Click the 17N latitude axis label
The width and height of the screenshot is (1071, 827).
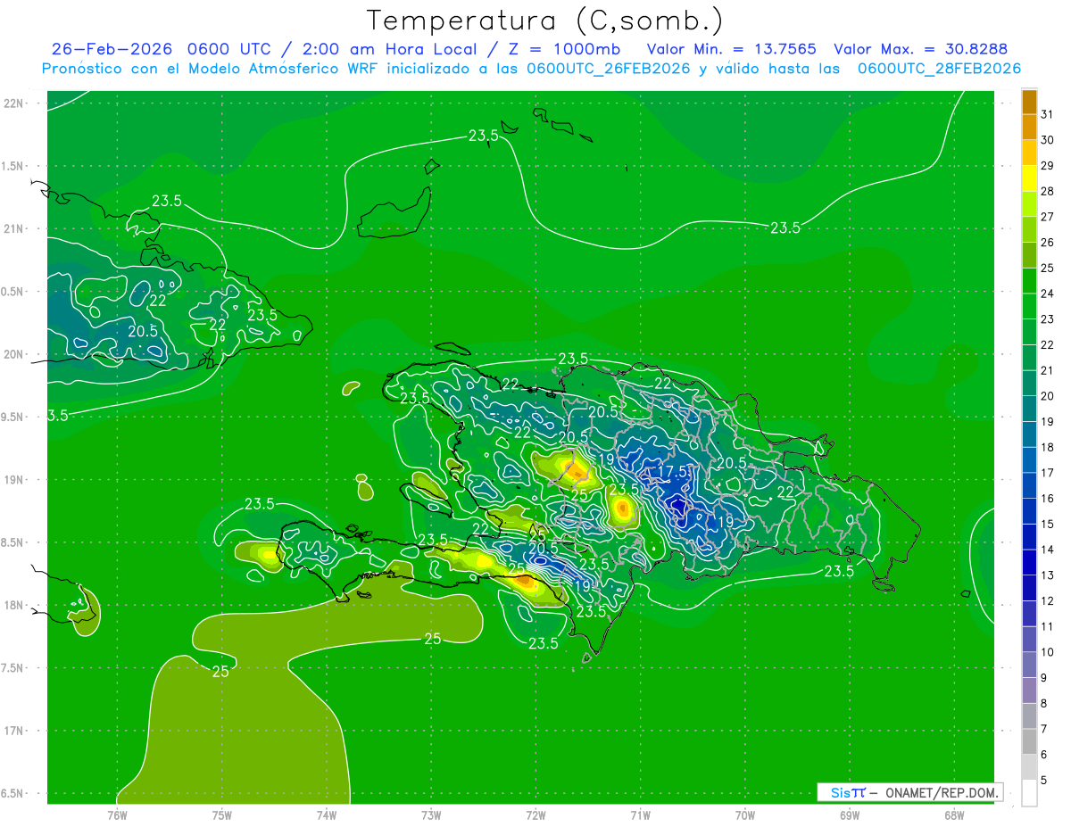[14, 731]
